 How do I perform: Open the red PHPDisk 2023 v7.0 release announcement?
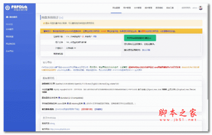tap(154, 67)
